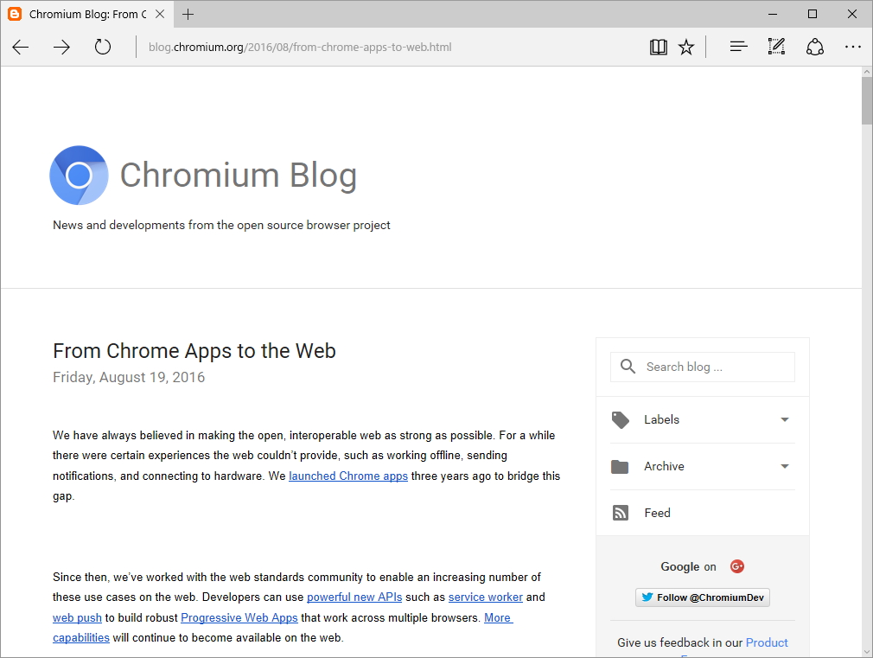Viewport: 873px width, 658px height.
Task: Click the Google+ icon next to 'Google on'
Action: [736, 566]
